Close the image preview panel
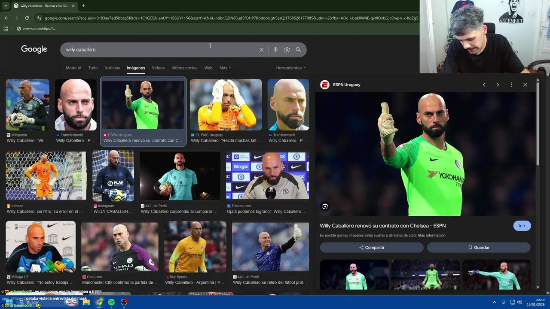This screenshot has height=309, width=550. (525, 85)
